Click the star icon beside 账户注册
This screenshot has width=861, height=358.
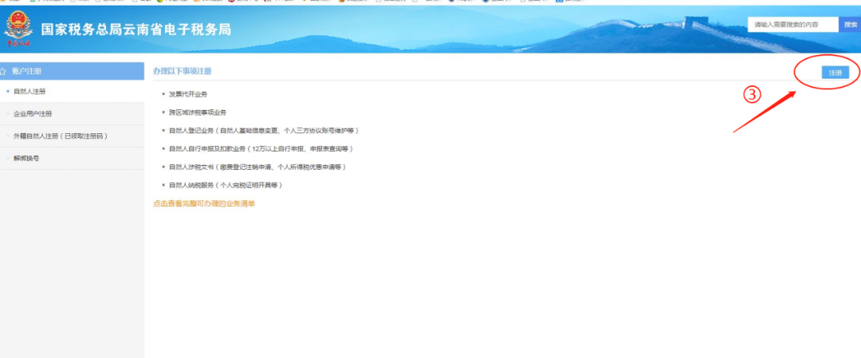point(2,72)
